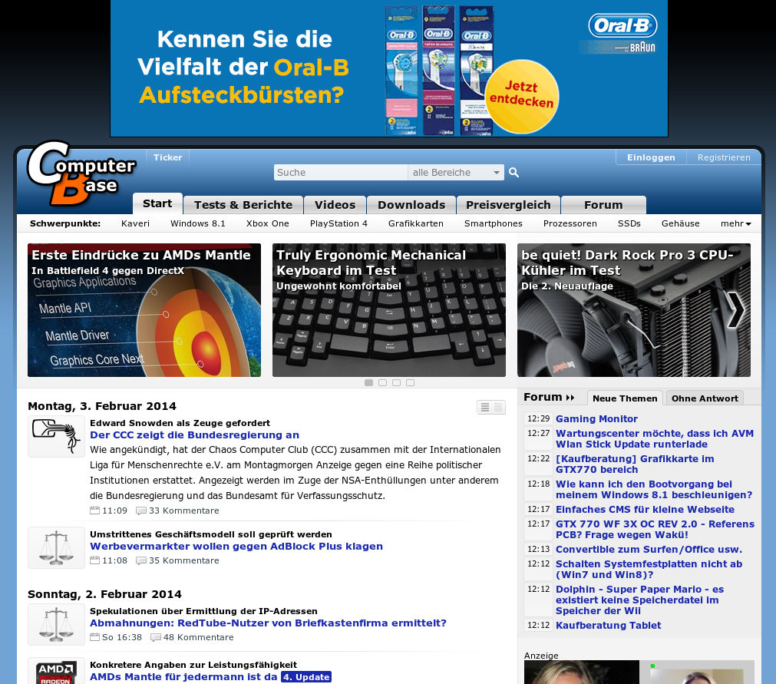776x684 pixels.
Task: Open the Wartungscenter AVM Wlan Stick thread
Action: click(654, 438)
